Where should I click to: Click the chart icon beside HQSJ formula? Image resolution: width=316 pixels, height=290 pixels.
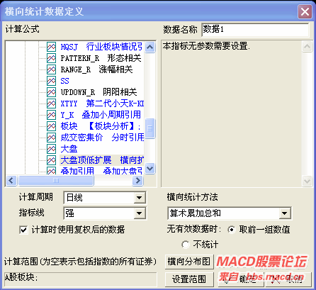tap(51, 47)
